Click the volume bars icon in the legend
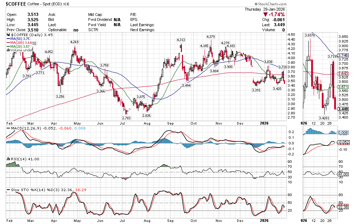The height and width of the screenshot is (224, 354). [x=8, y=50]
